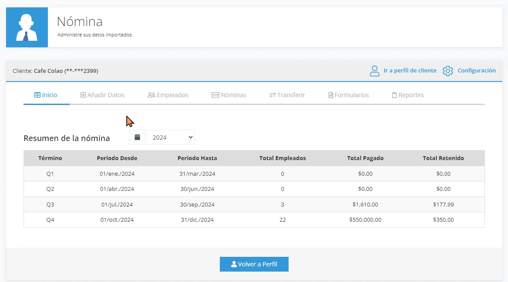Select the Q4 term cell

click(50, 220)
